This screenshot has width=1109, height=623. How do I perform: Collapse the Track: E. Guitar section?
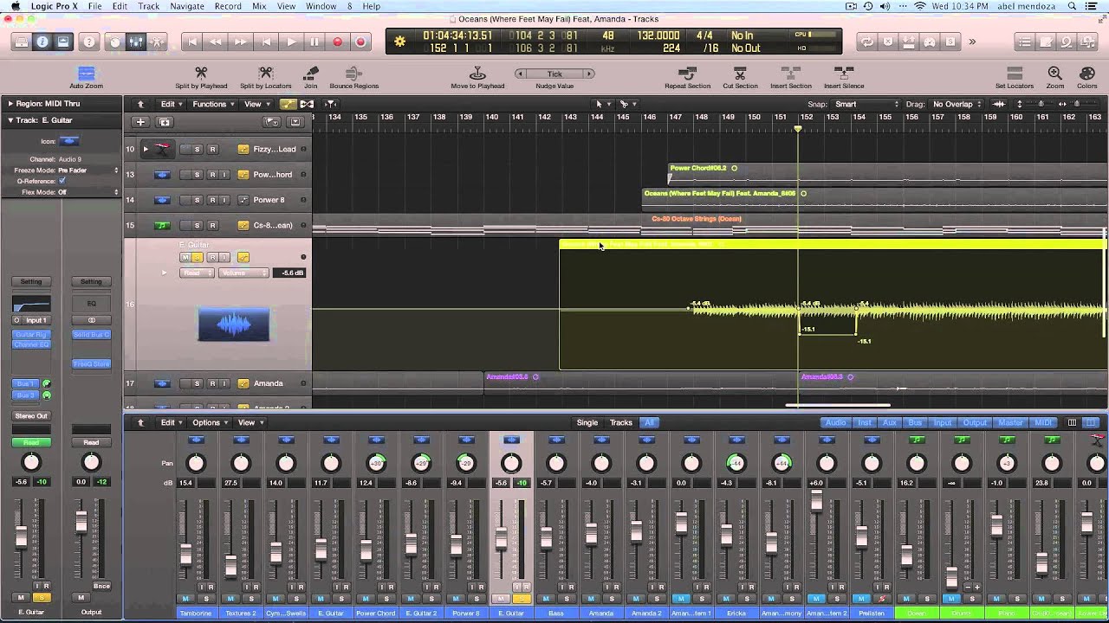pyautogui.click(x=10, y=120)
